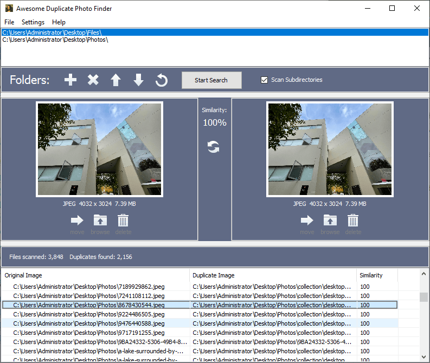Toggle Scan Subdirectories checkbox
This screenshot has height=363, width=430.
(x=265, y=80)
